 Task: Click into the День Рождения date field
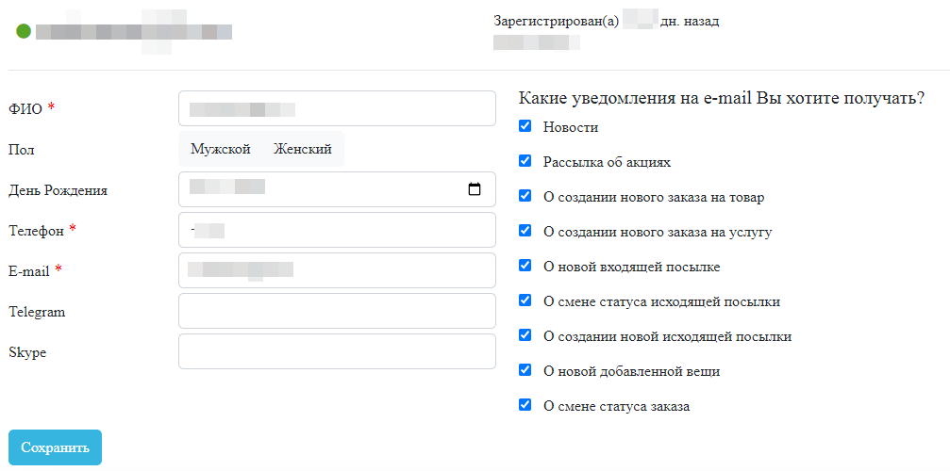pyautogui.click(x=321, y=189)
